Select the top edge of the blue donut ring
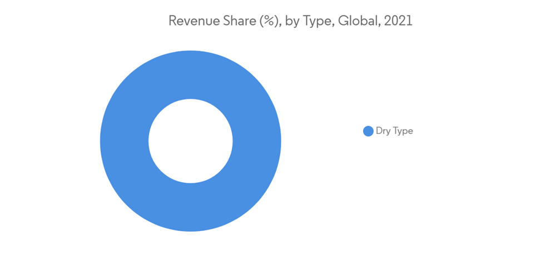This screenshot has height=280, width=556. [x=191, y=74]
